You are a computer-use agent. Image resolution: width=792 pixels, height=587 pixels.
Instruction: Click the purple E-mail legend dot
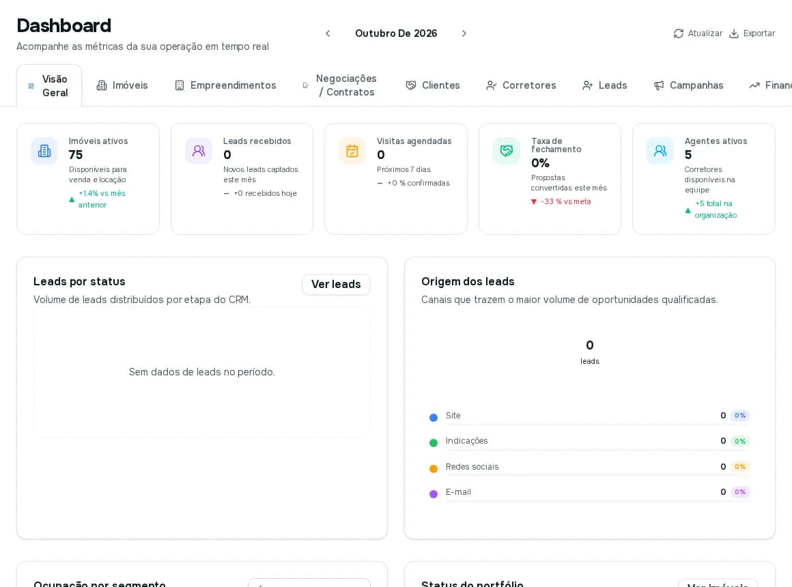point(434,494)
